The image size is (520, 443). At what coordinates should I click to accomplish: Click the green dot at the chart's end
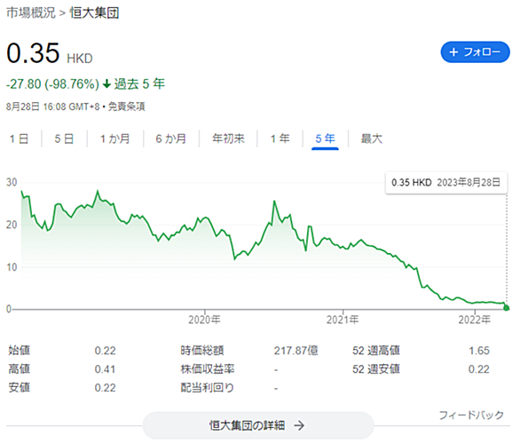point(506,308)
